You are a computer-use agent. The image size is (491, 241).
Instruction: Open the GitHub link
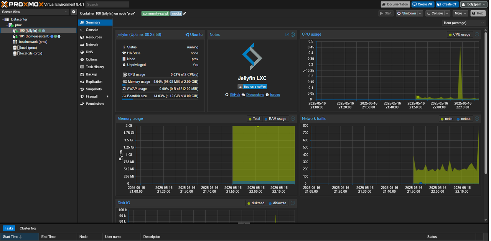click(x=235, y=95)
